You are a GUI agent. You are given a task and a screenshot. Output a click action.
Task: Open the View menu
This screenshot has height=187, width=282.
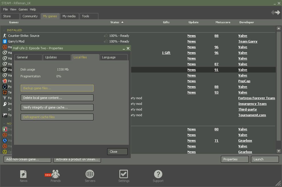coord(13,9)
